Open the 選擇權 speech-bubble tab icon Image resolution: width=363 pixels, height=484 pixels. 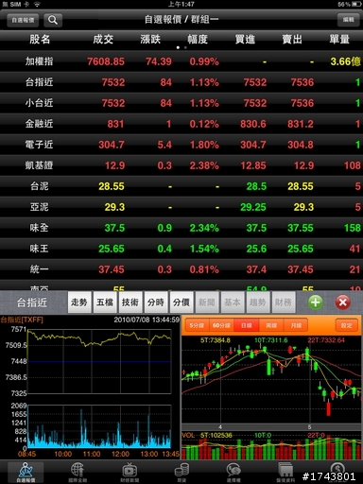click(233, 472)
